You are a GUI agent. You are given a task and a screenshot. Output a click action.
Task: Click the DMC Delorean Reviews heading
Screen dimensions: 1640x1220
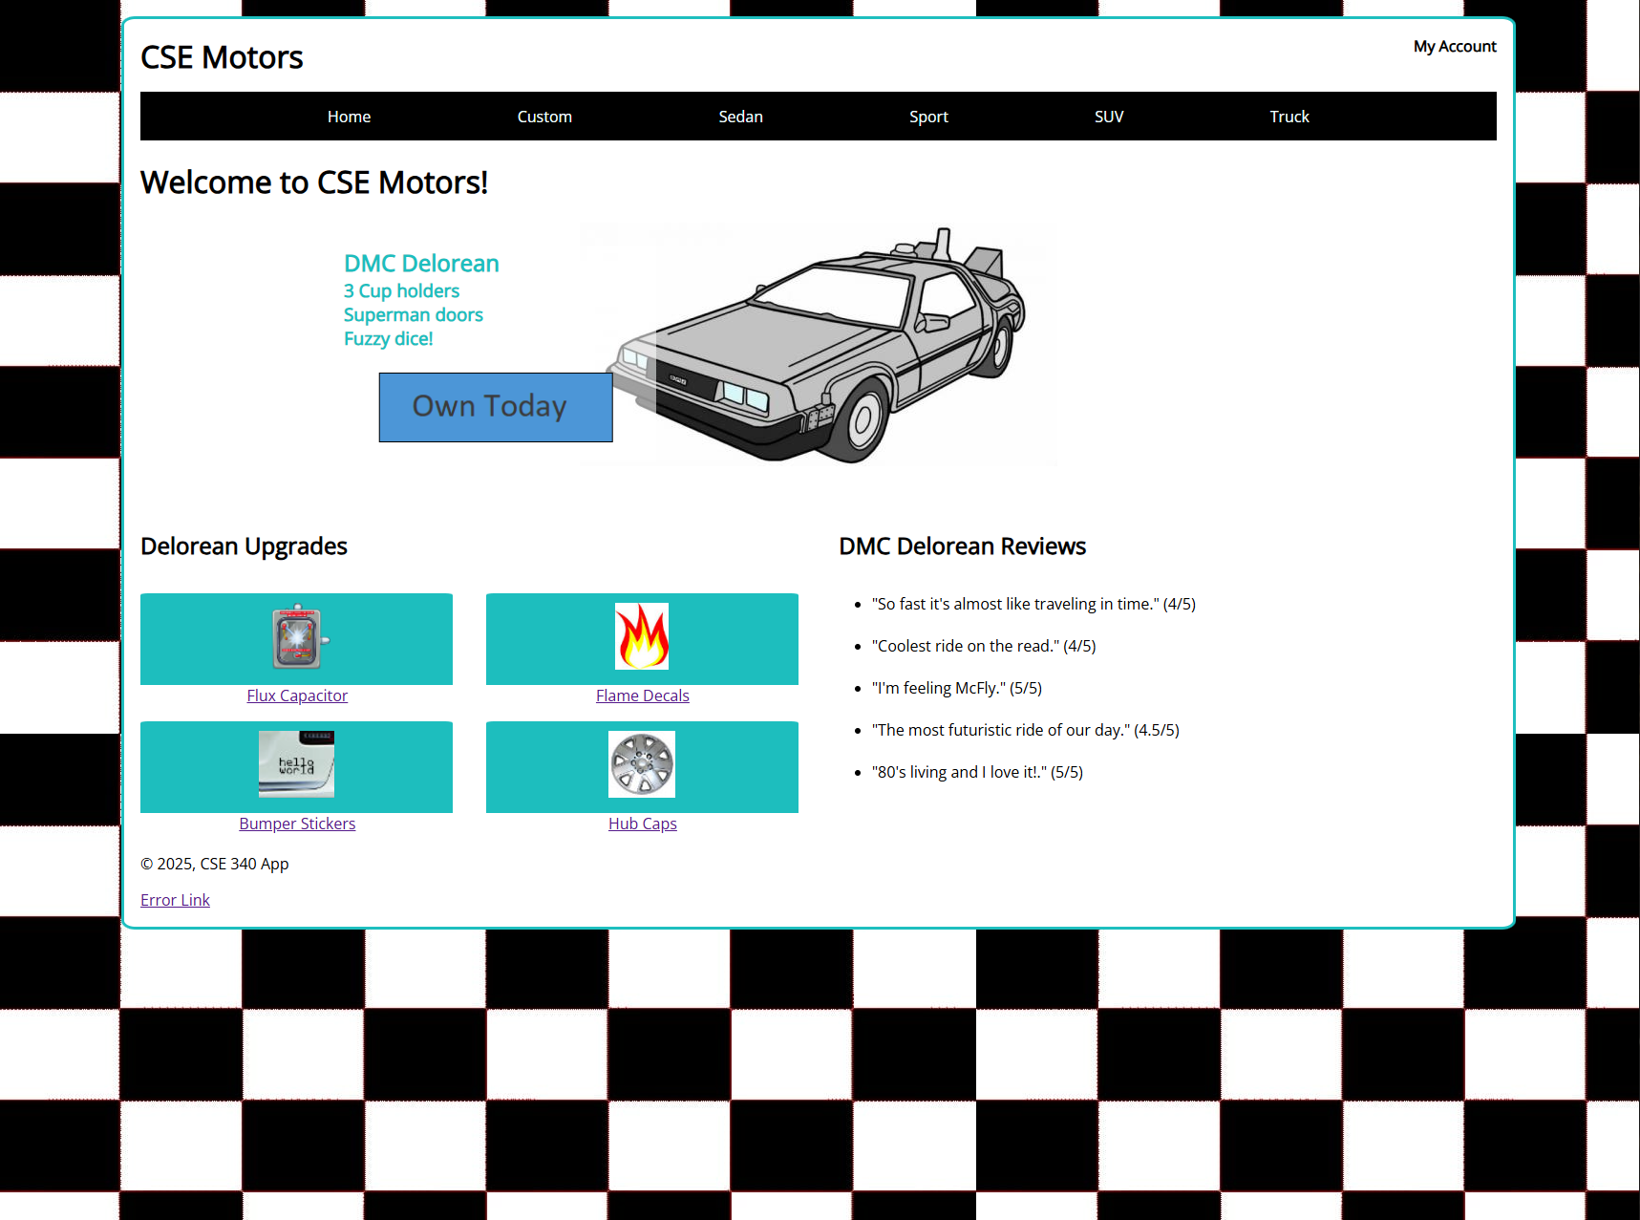[x=962, y=546]
